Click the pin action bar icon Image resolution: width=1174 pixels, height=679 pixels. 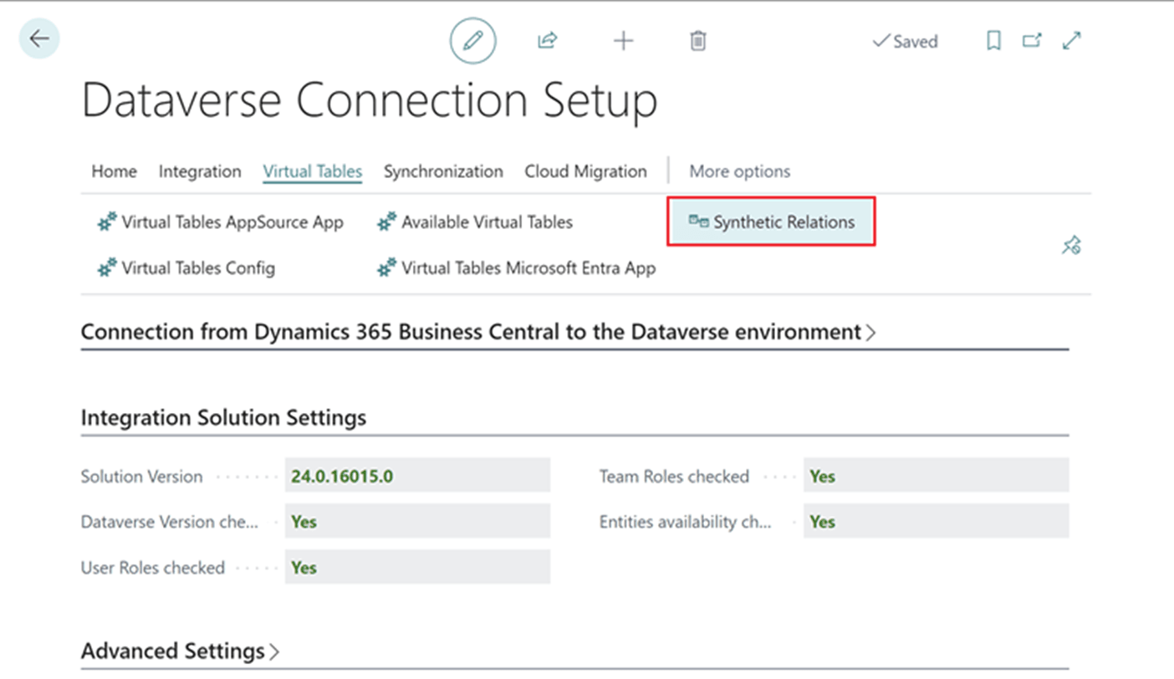1071,245
